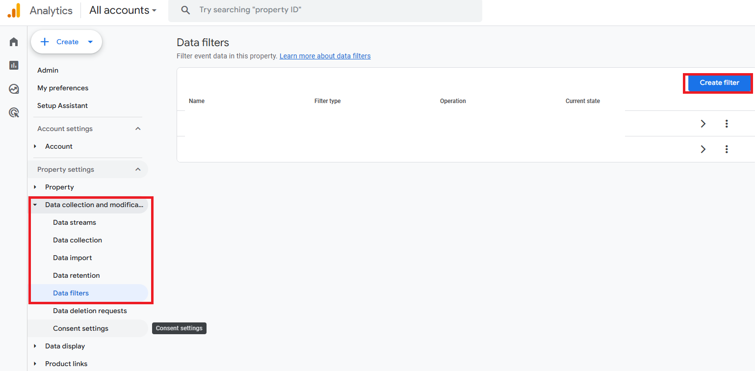Expand the Product links group
755x371 pixels.
point(35,364)
